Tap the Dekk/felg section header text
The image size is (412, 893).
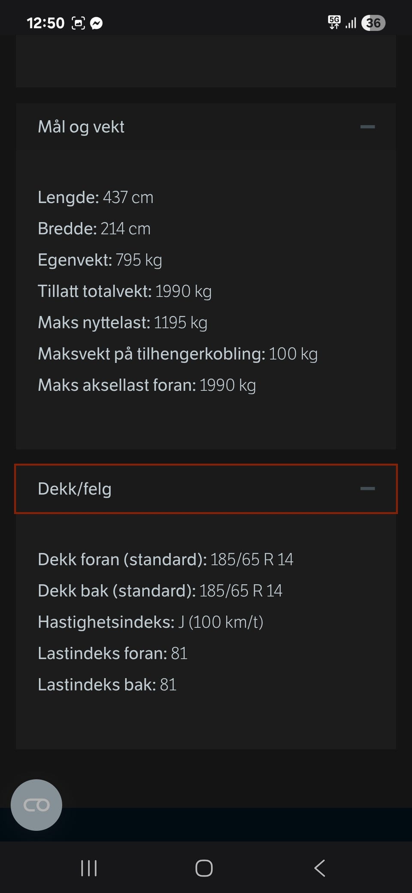(75, 489)
